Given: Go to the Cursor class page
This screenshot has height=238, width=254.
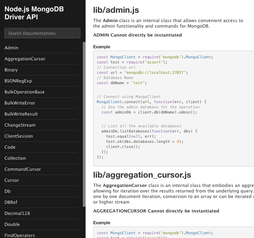Looking at the screenshot, I should coord(12,180).
